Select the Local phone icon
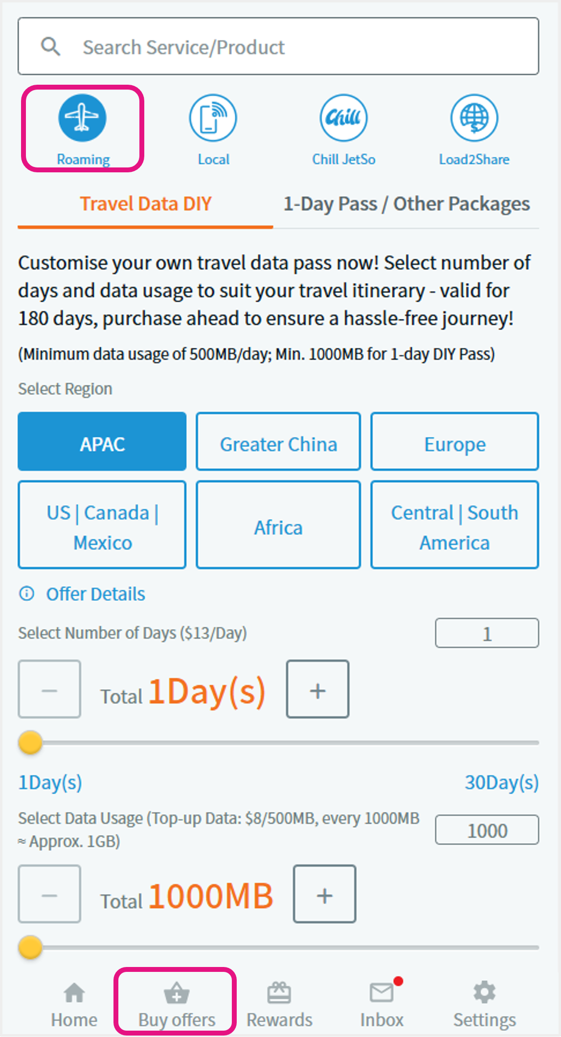 pyautogui.click(x=213, y=118)
